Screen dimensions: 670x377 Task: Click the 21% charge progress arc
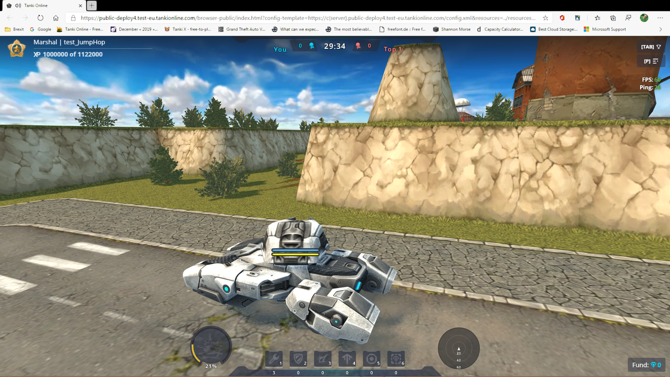tap(211, 366)
